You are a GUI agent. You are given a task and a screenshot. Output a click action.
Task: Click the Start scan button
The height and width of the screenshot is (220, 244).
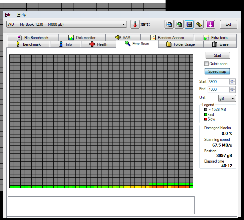218,55
